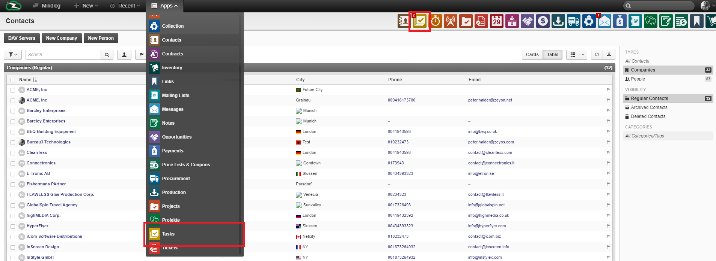
Task: Open the calendar icon showing 29
Action: click(496, 21)
